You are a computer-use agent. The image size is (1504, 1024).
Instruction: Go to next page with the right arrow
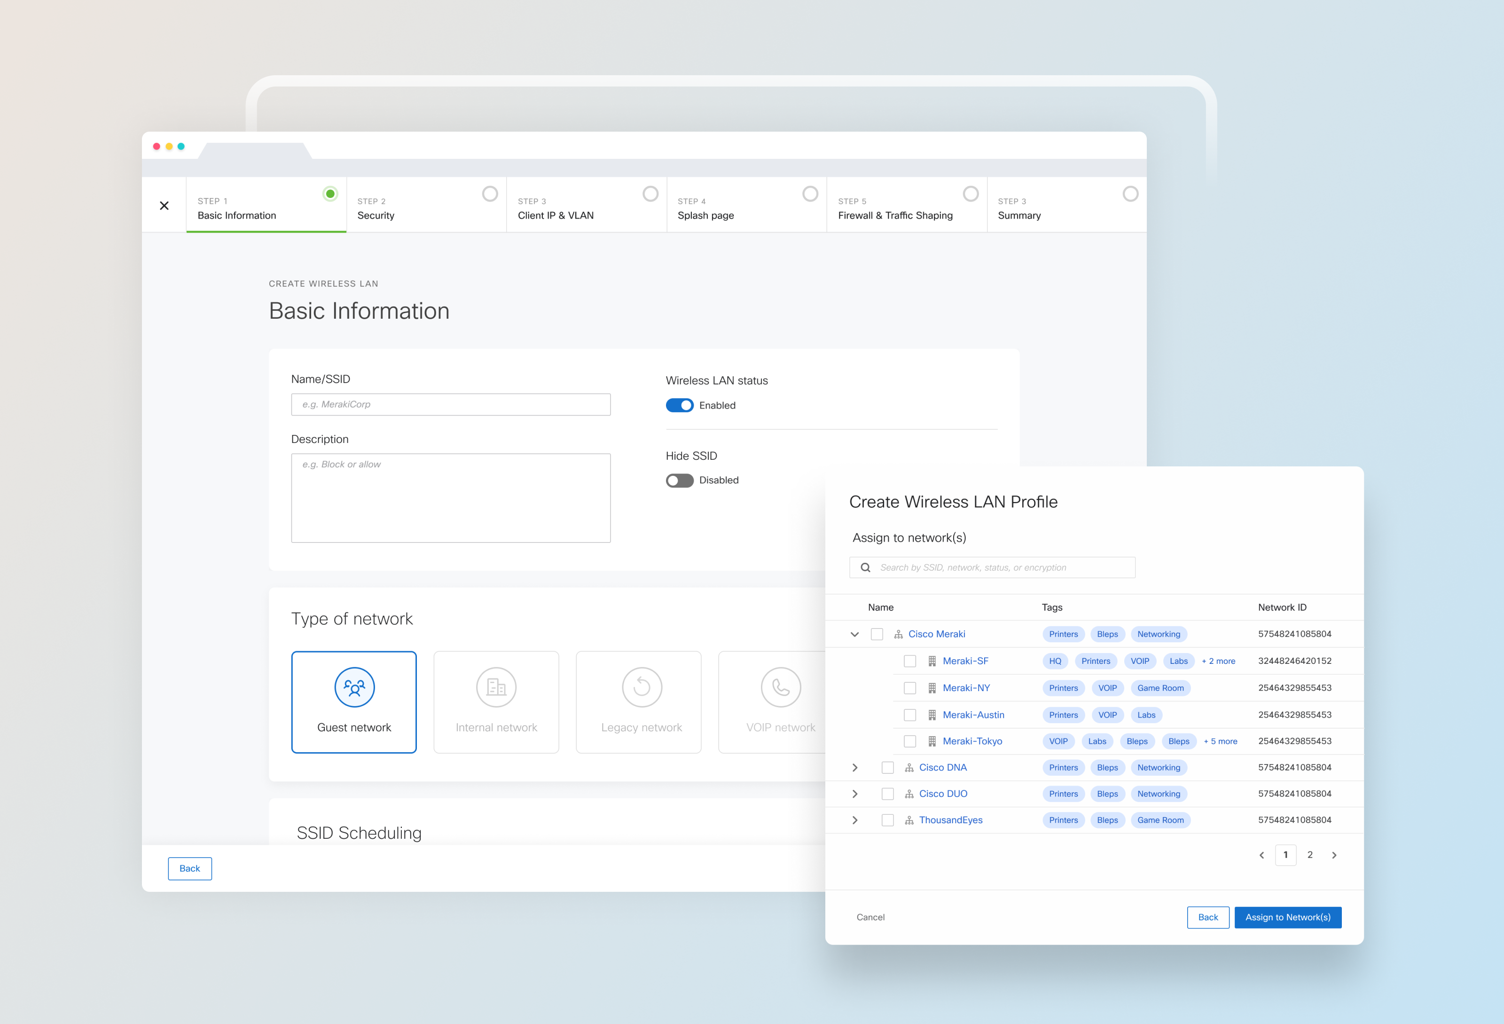1334,855
